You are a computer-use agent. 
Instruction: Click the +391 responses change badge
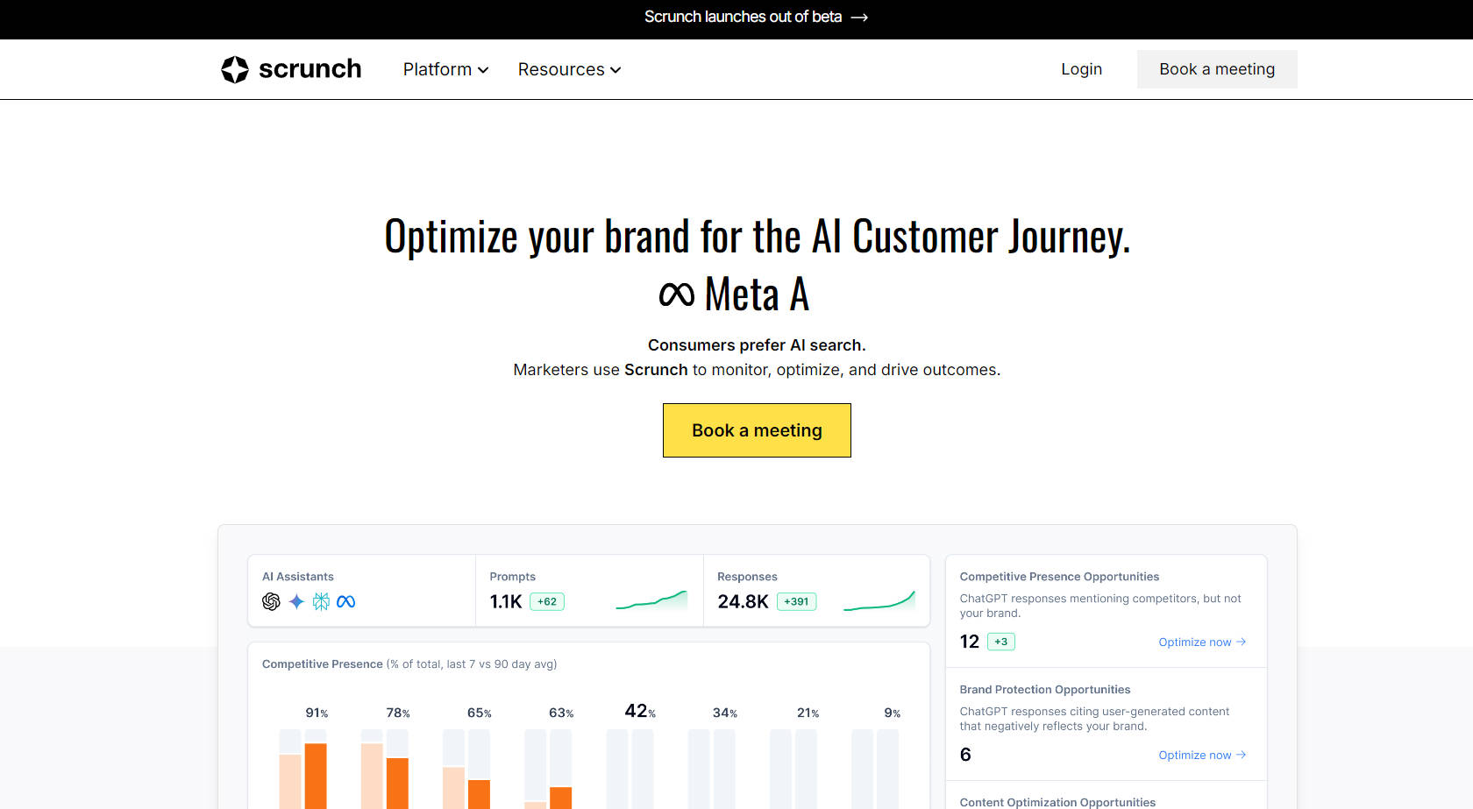(796, 602)
